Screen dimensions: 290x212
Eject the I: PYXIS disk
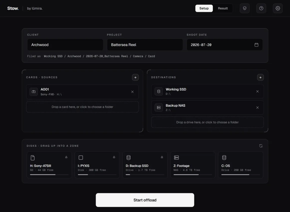click(x=114, y=157)
